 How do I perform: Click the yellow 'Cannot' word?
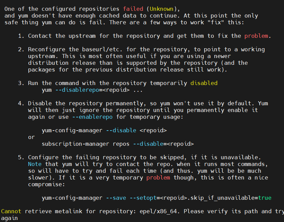pos(11,211)
